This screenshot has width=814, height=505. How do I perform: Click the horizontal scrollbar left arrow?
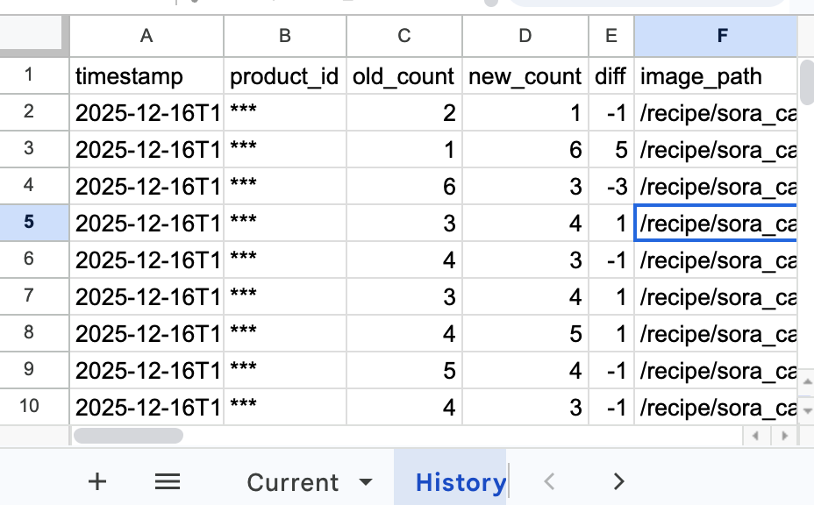pos(754,436)
